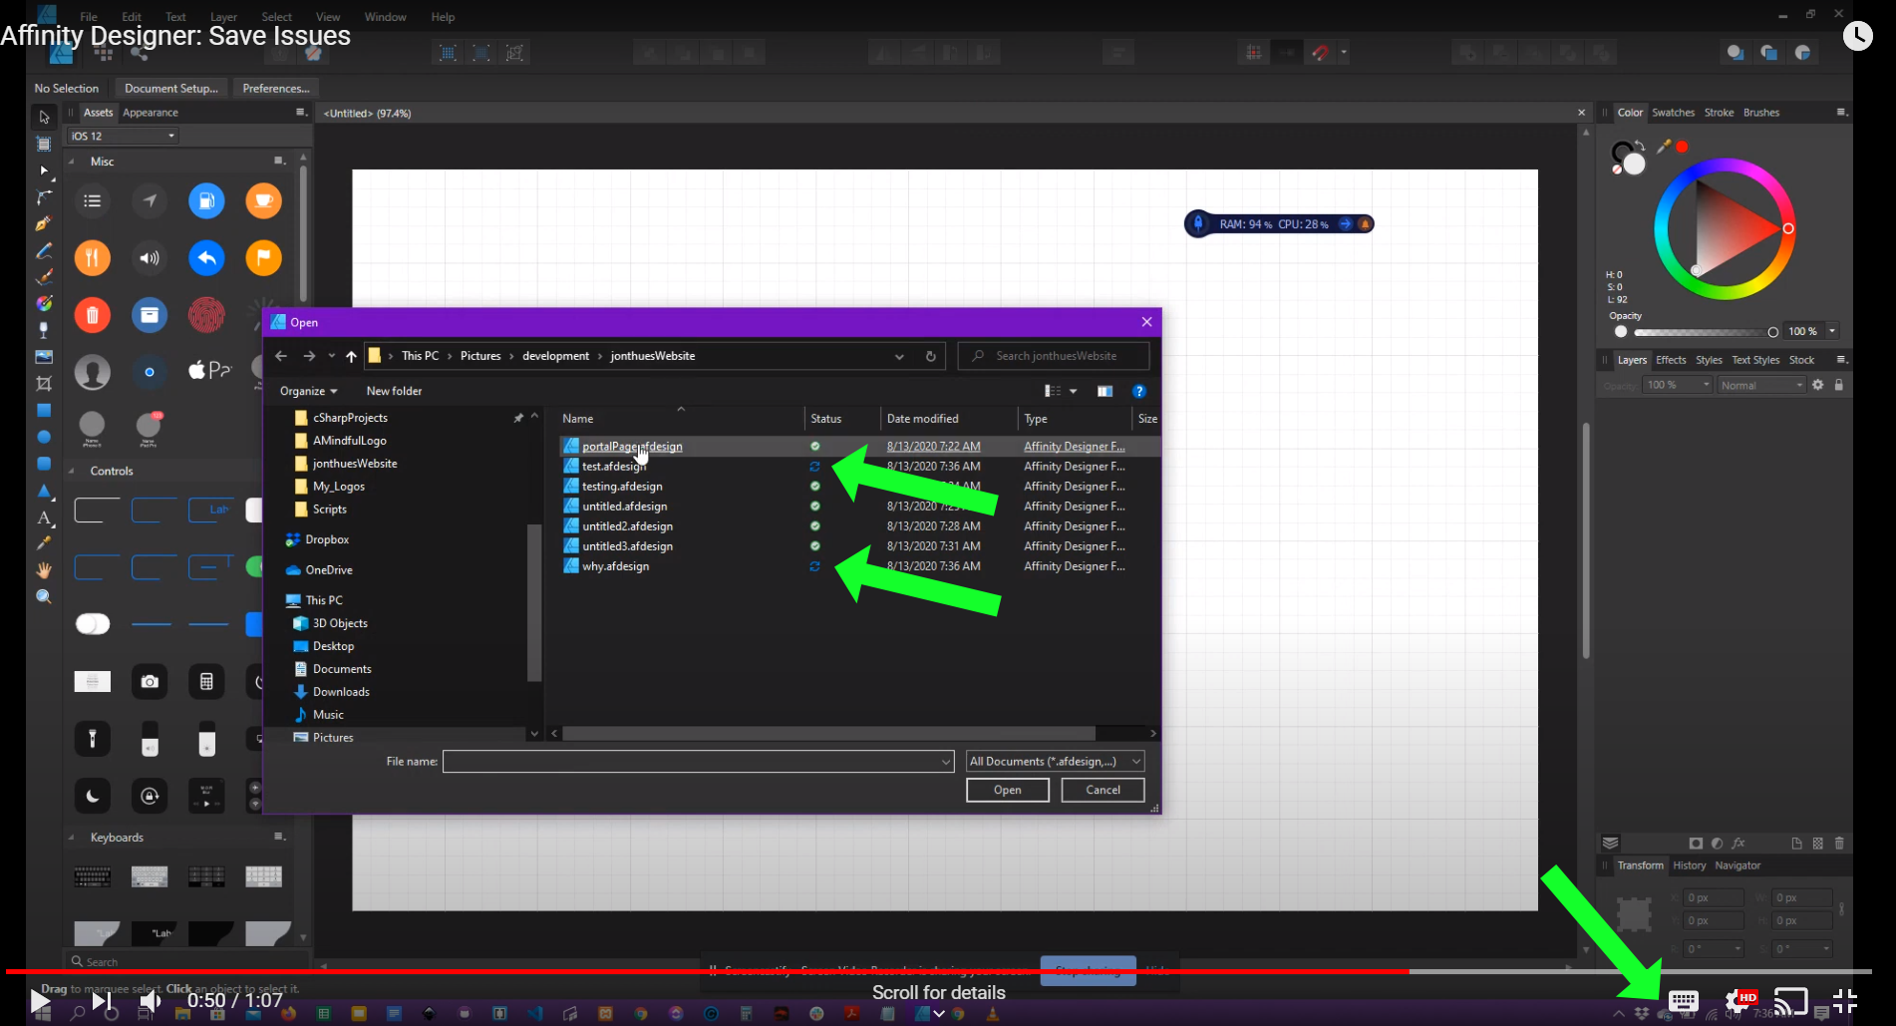Switch to the Effects tab

click(x=1671, y=360)
